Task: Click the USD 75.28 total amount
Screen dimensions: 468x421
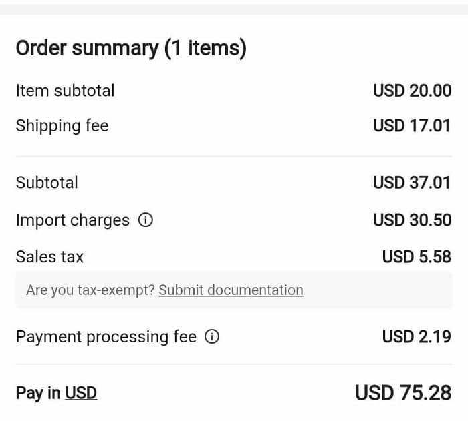Action: tap(403, 393)
